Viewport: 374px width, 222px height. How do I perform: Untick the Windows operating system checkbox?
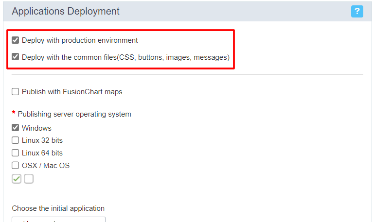pyautogui.click(x=16, y=128)
